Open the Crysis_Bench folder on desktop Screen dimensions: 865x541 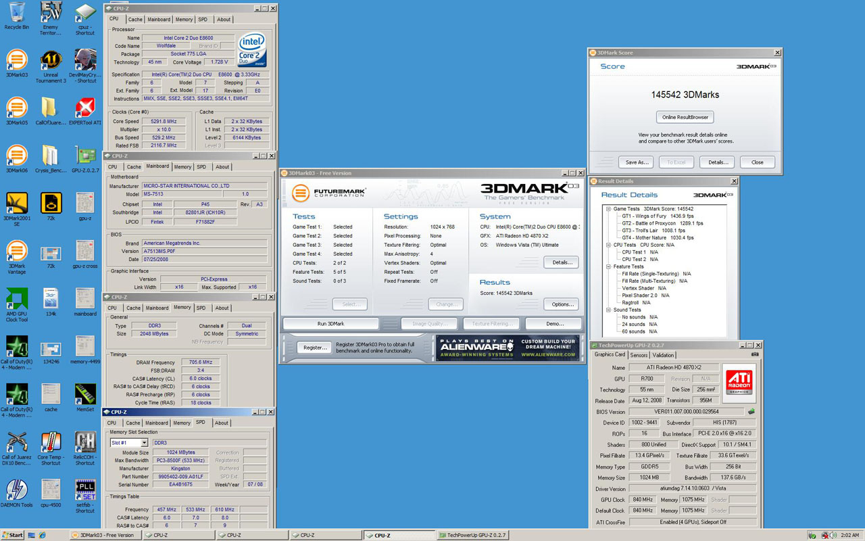51,160
